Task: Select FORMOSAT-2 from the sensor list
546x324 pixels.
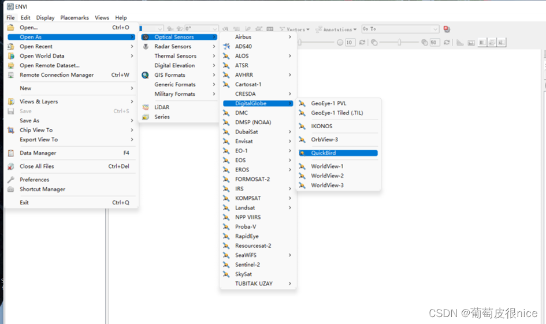Action: click(x=252, y=179)
